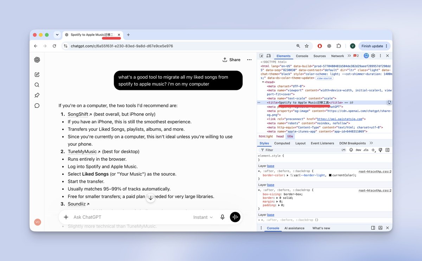Show more DevTools panels chevron
The image size is (422, 261).
pyautogui.click(x=349, y=56)
